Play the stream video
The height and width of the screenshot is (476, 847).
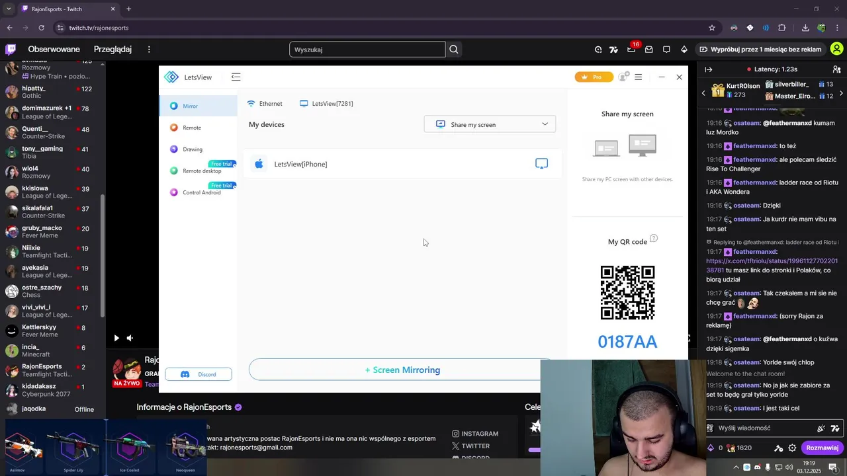click(x=116, y=338)
